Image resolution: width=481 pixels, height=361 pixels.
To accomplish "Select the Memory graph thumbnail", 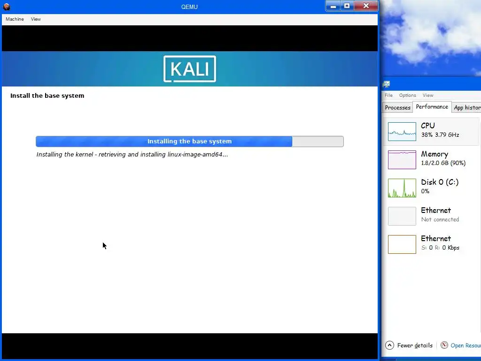I will [x=402, y=160].
